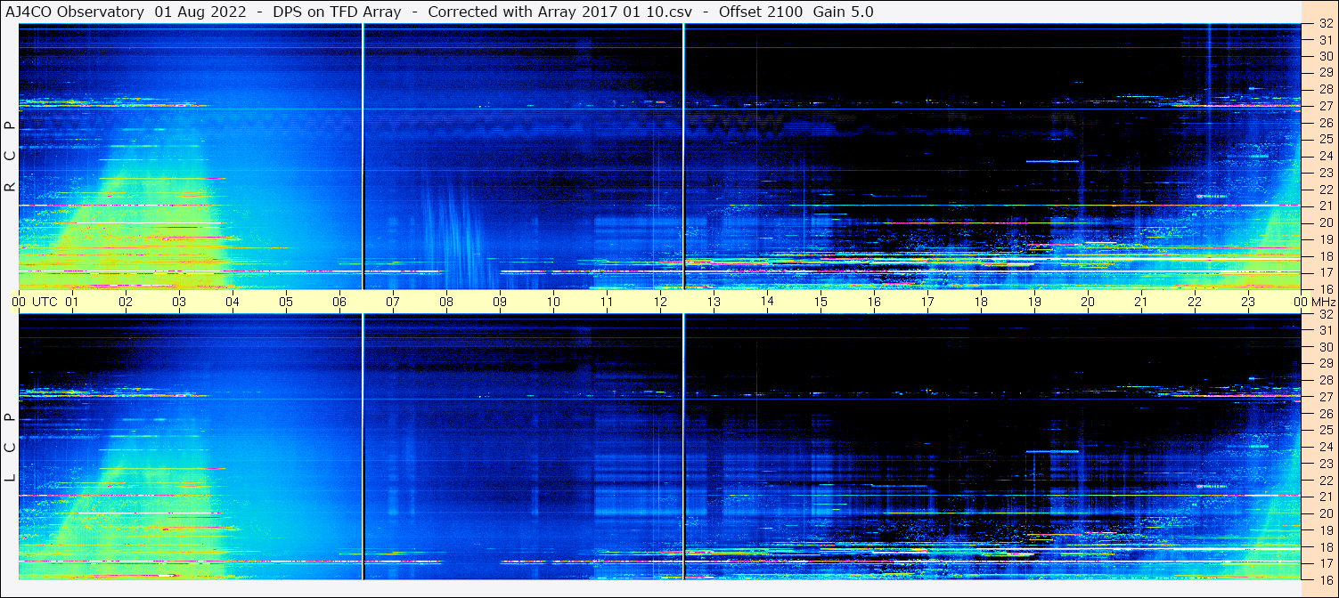
Task: Select hour 05 on the UTC time axis
Action: point(286,302)
